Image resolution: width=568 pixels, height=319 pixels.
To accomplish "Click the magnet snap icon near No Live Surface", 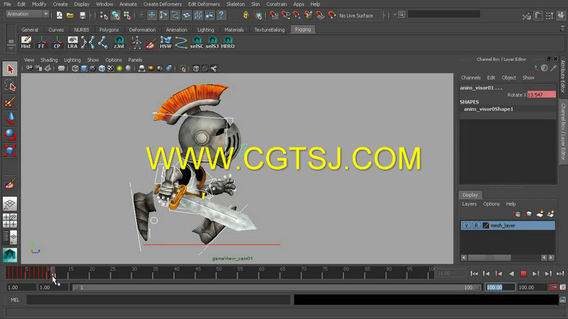I will click(332, 15).
